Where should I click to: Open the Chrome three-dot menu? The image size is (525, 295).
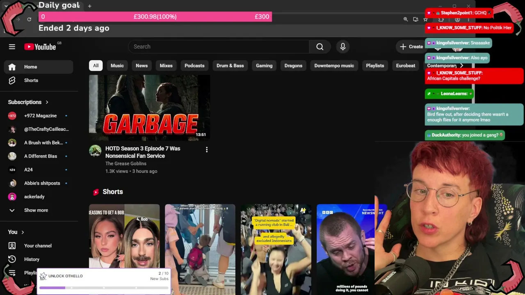tap(468, 19)
